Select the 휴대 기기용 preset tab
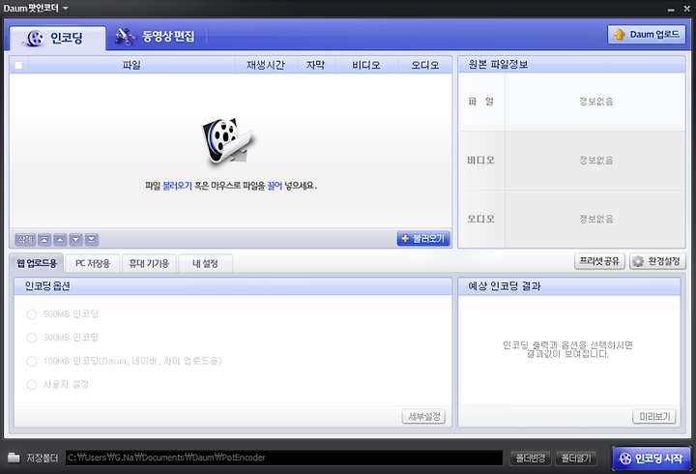Image resolution: width=696 pixels, height=474 pixels. click(149, 263)
